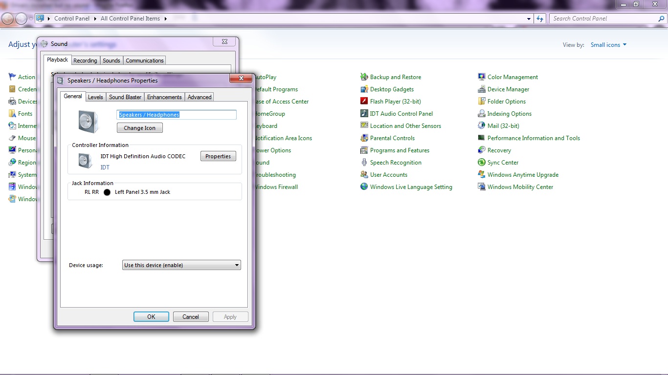Viewport: 668px width, 375px height.
Task: Open the Notification Area Icons link
Action: click(283, 138)
